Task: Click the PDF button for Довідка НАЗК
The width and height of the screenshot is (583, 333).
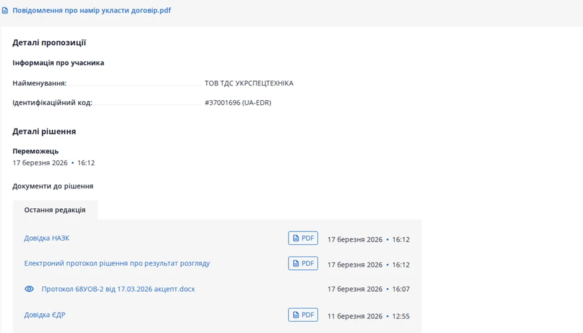Action: coord(303,238)
